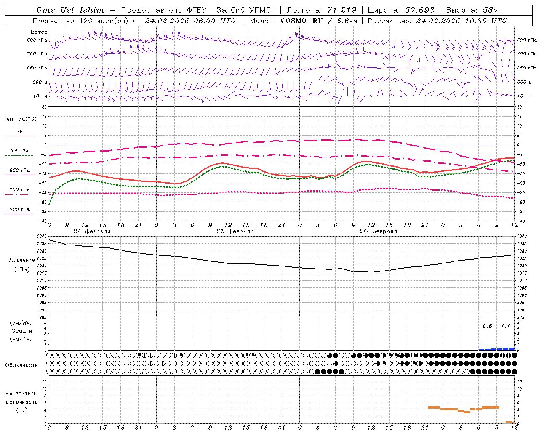Screen dimensions: 539x431
Task: Click the 26 февраля date label
Action: pyautogui.click(x=379, y=231)
